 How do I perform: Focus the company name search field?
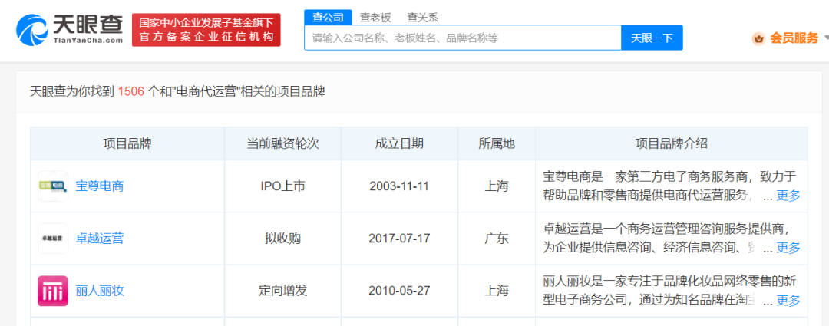click(463, 38)
